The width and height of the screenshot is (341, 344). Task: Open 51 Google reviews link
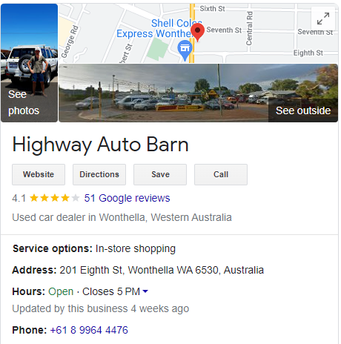pyautogui.click(x=127, y=198)
